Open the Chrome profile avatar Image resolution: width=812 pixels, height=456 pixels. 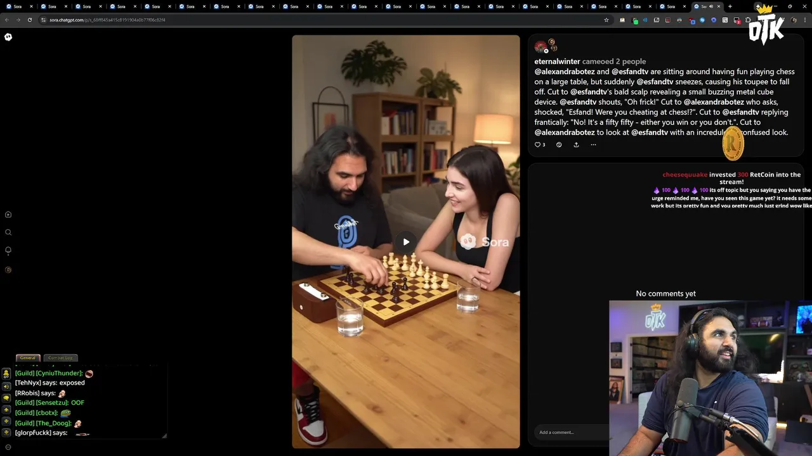point(794,20)
